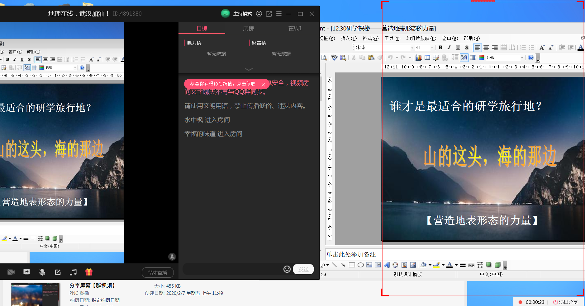Open the Undo history dropdown arrow

pyautogui.click(x=397, y=58)
